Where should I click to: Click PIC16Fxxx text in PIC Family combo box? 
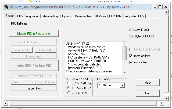tap(105, 85)
